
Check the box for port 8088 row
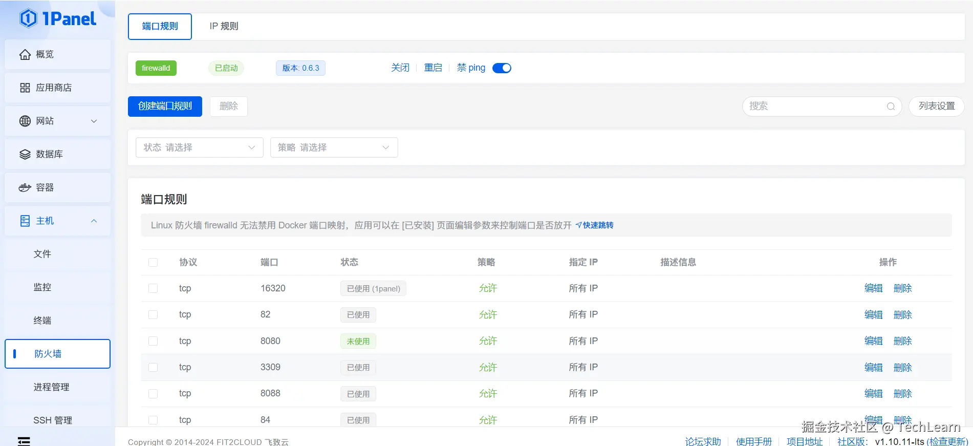click(153, 393)
